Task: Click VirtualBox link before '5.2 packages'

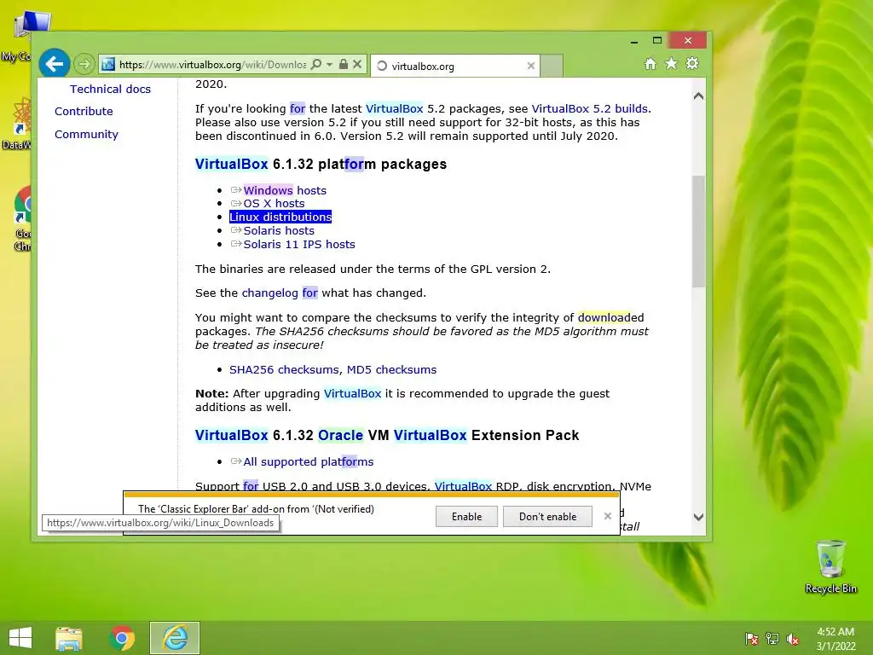Action: click(394, 108)
